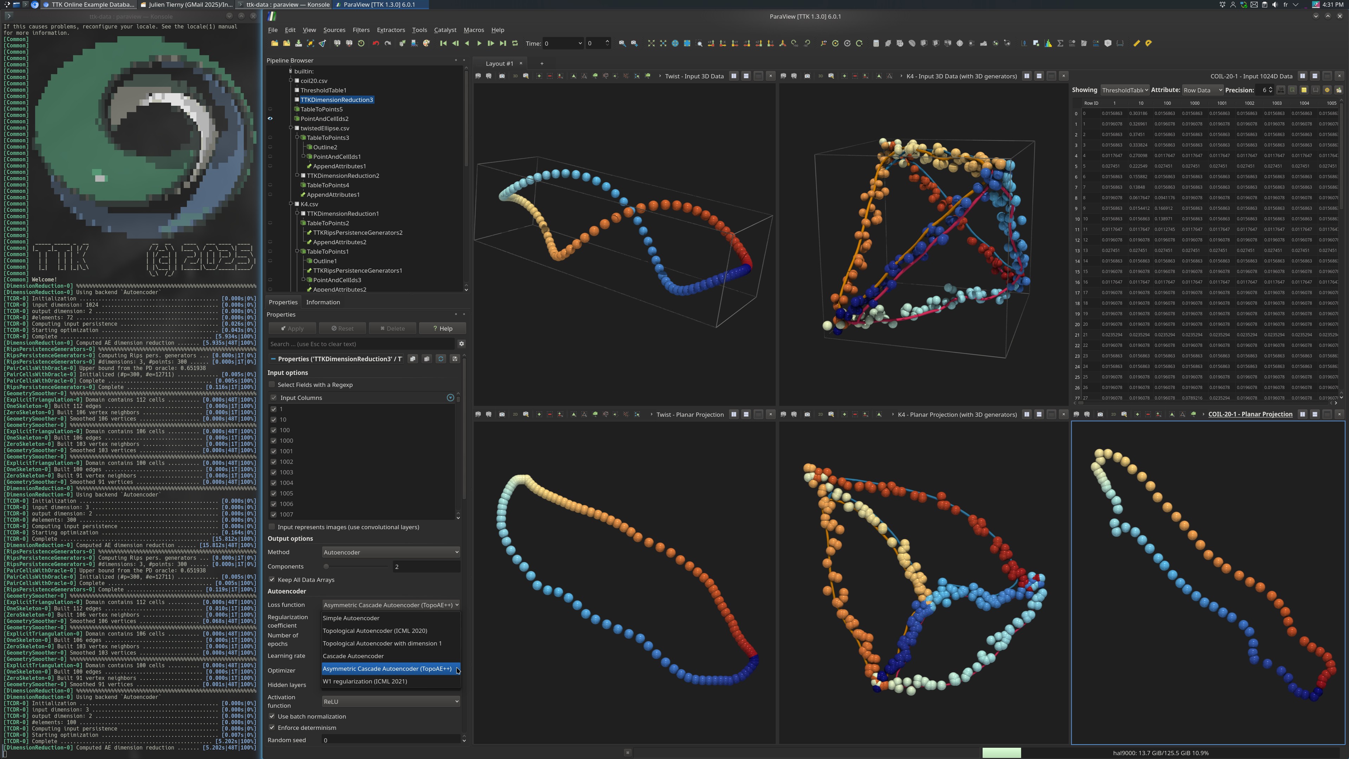Click the Undo red arrow icon
Image resolution: width=1349 pixels, height=759 pixels.
click(x=376, y=44)
